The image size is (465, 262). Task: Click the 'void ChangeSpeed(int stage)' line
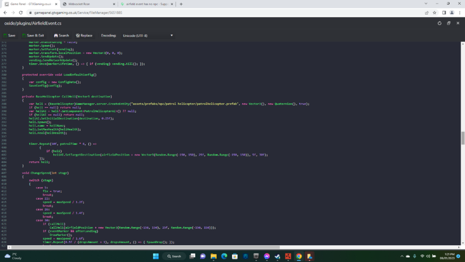[45, 173]
